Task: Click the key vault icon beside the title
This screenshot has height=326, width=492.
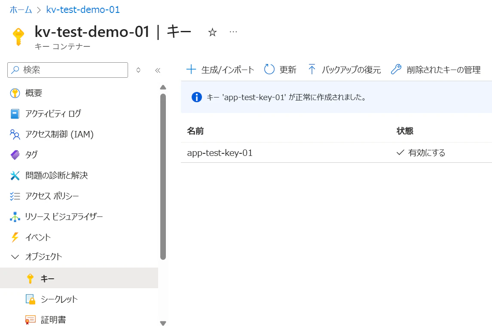Action: (x=18, y=37)
